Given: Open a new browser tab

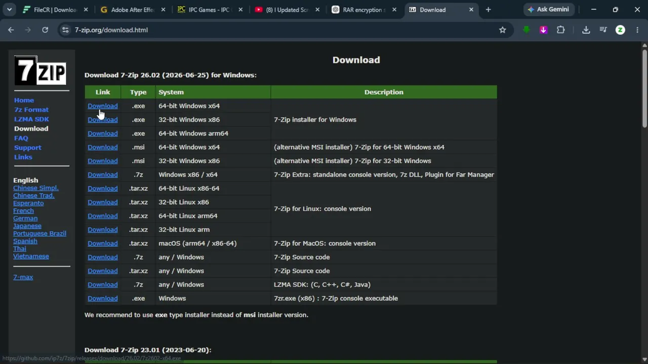Looking at the screenshot, I should (488, 10).
